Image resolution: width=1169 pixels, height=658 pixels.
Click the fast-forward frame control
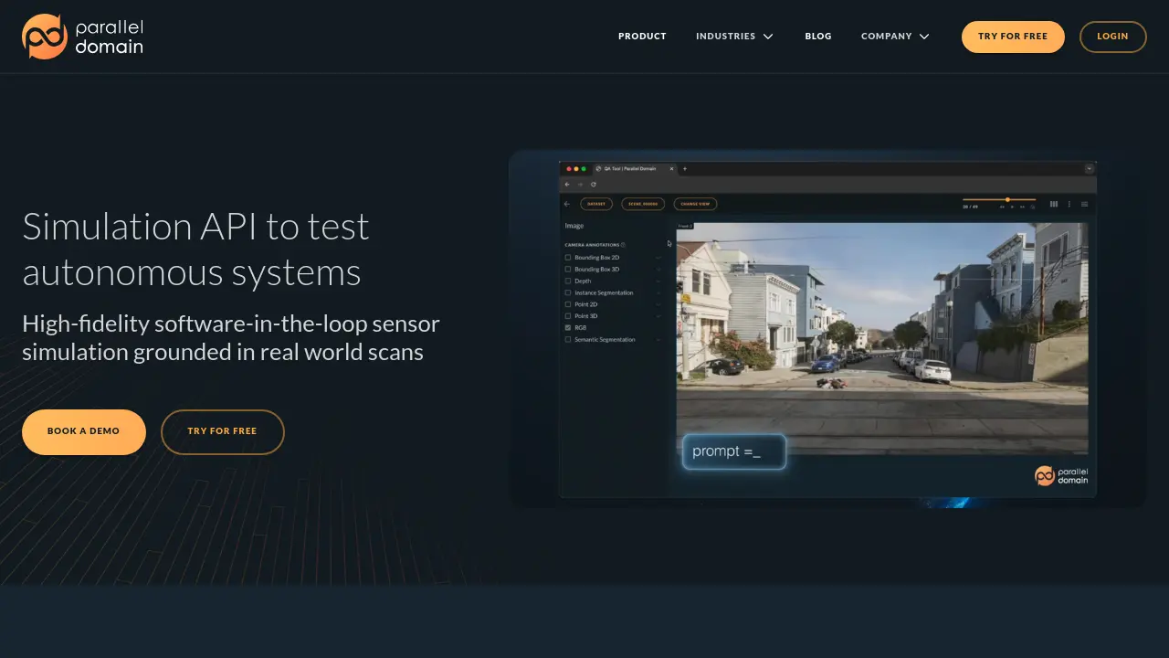[x=1022, y=207]
